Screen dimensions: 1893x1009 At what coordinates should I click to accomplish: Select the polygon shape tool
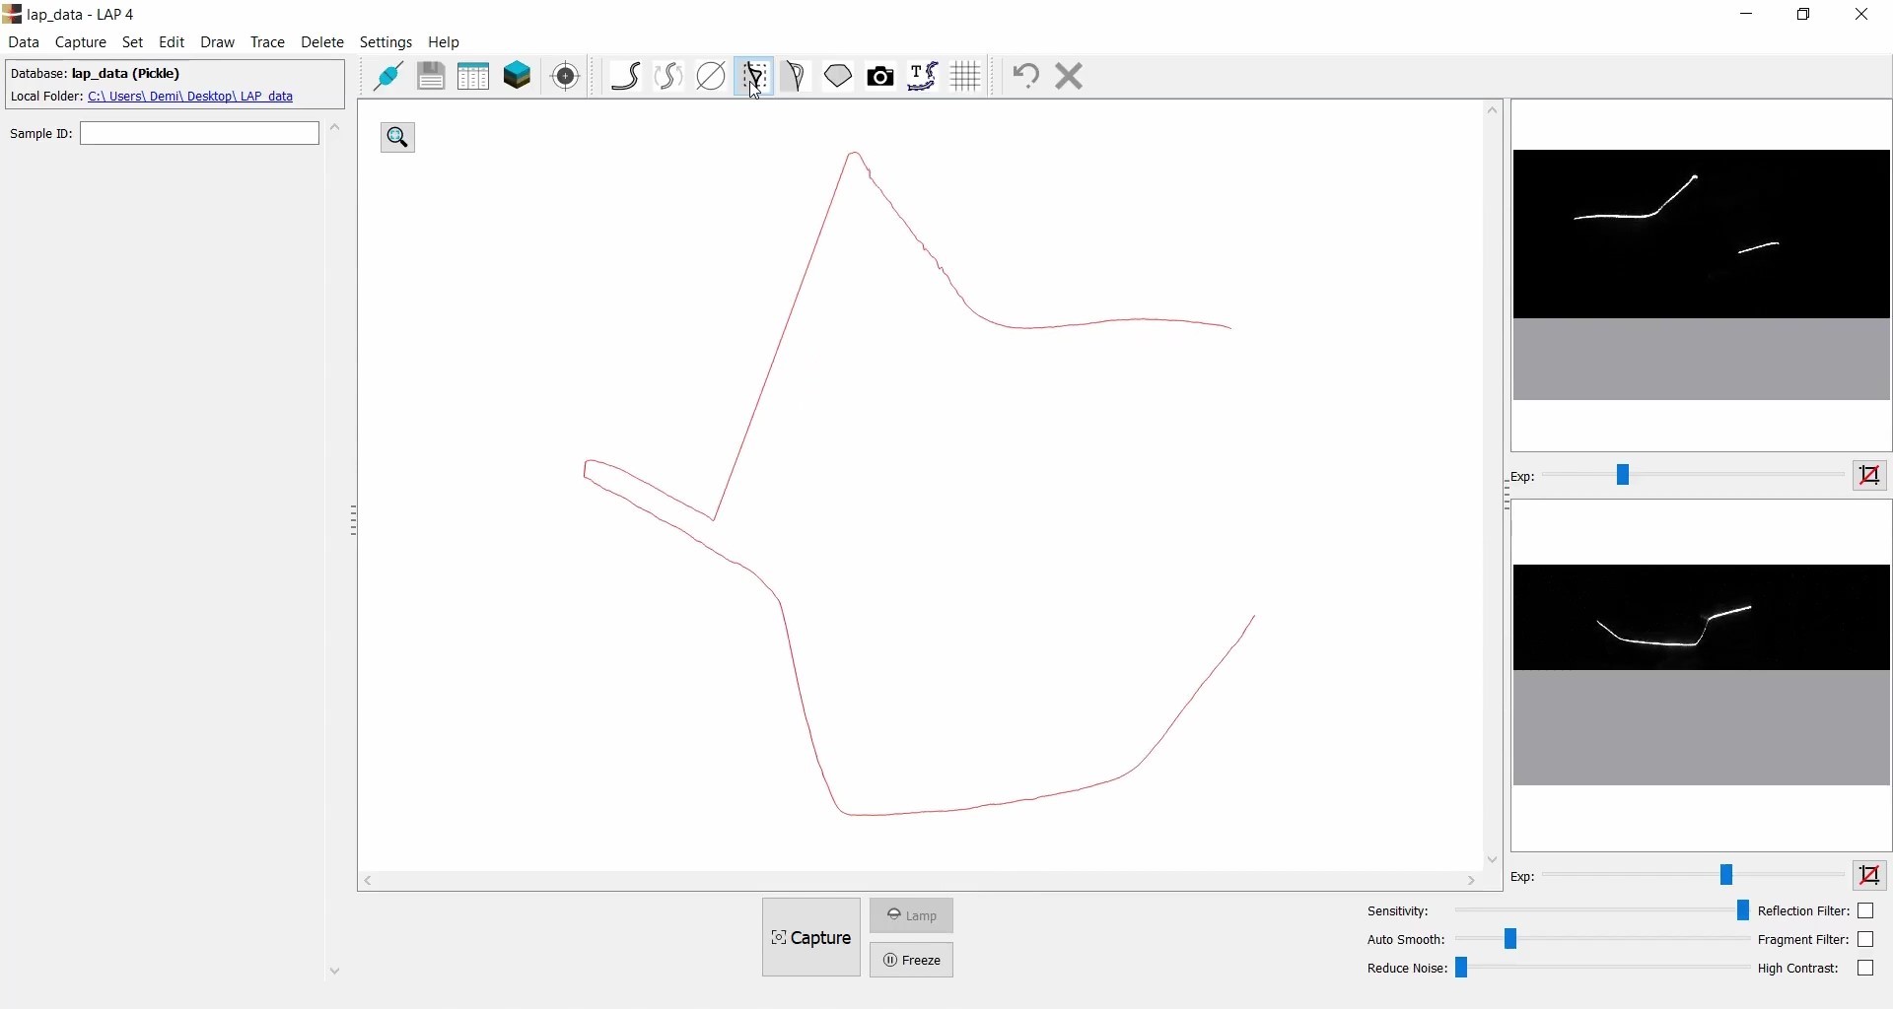[840, 77]
